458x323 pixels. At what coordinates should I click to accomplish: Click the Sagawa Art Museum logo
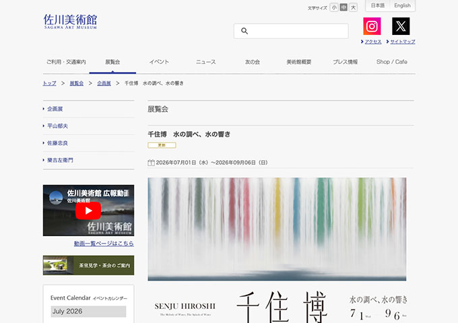click(x=70, y=22)
